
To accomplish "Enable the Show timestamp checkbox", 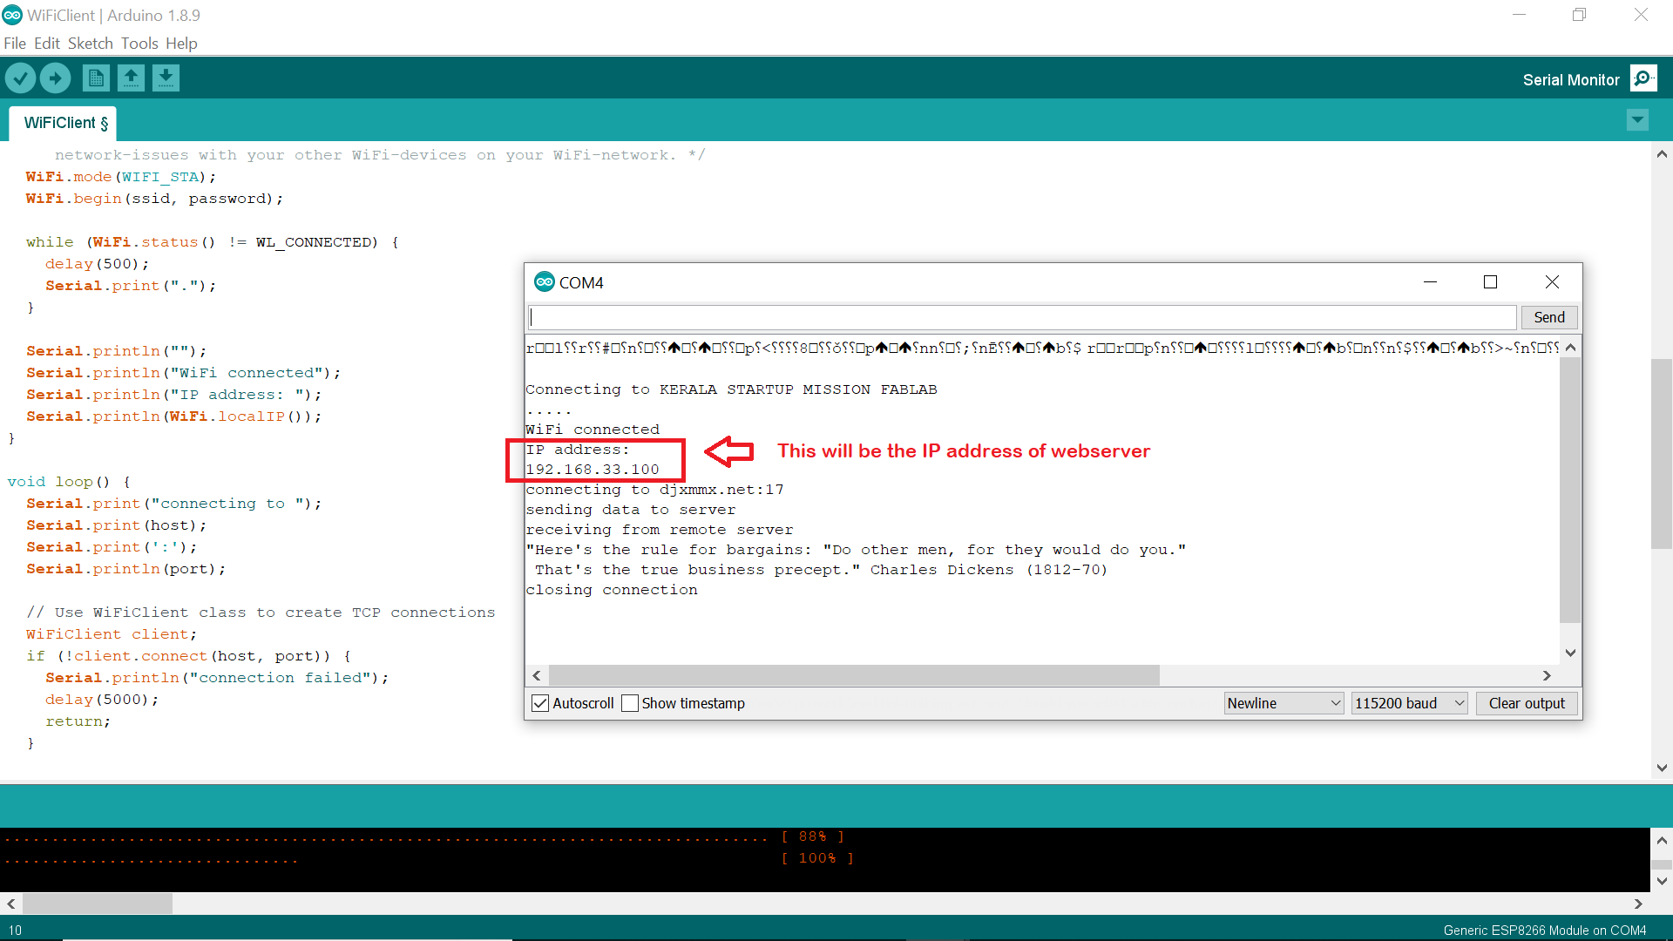I will 630,703.
